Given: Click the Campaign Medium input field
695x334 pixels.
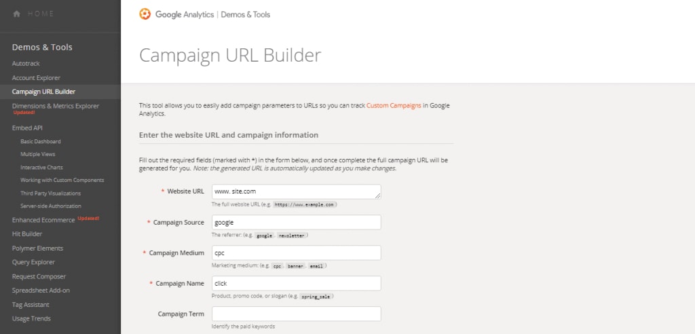Looking at the screenshot, I should 296,253.
